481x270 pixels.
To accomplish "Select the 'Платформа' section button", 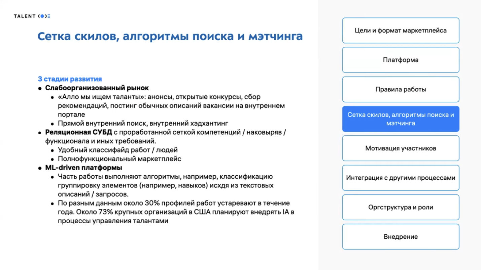I will 401,60.
